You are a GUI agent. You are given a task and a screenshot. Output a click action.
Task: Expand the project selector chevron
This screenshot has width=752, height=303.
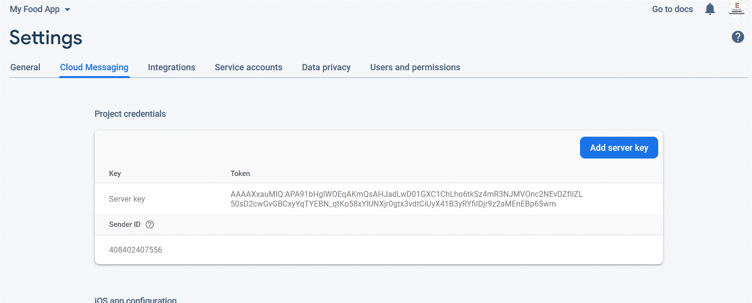[68, 9]
